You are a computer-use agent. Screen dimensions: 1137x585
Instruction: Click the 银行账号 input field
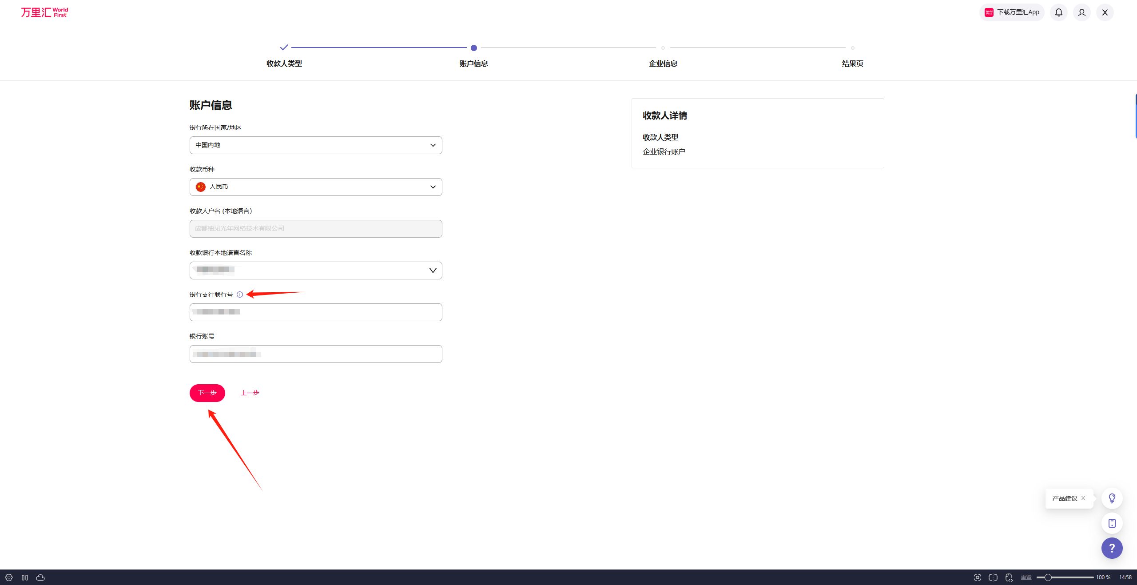point(316,354)
